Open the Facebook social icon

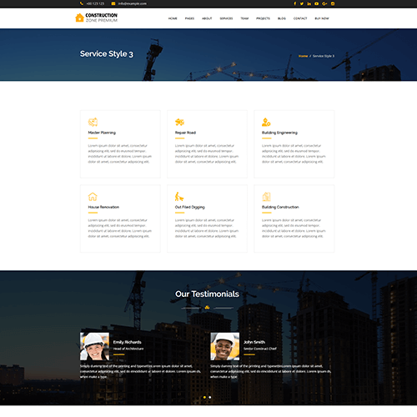click(x=295, y=3)
